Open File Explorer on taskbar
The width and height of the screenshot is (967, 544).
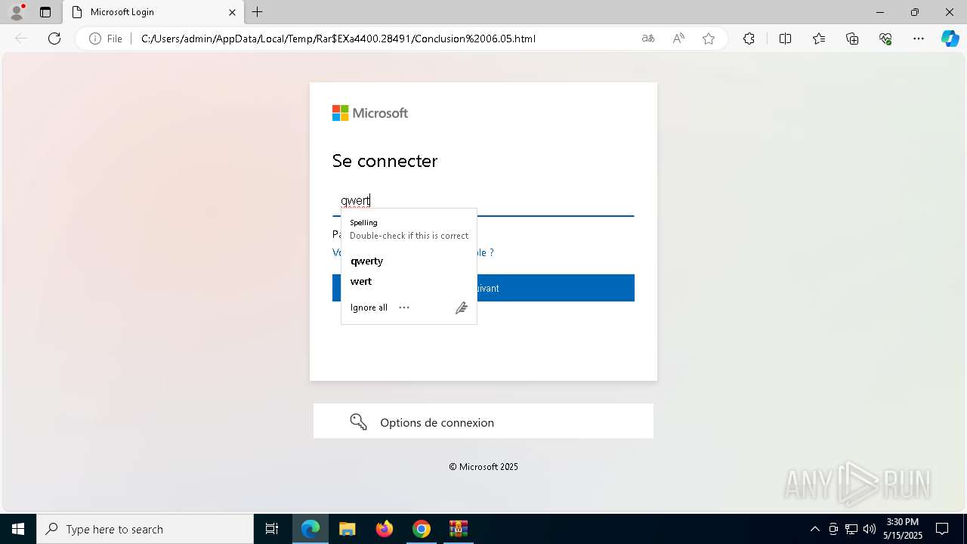[347, 529]
